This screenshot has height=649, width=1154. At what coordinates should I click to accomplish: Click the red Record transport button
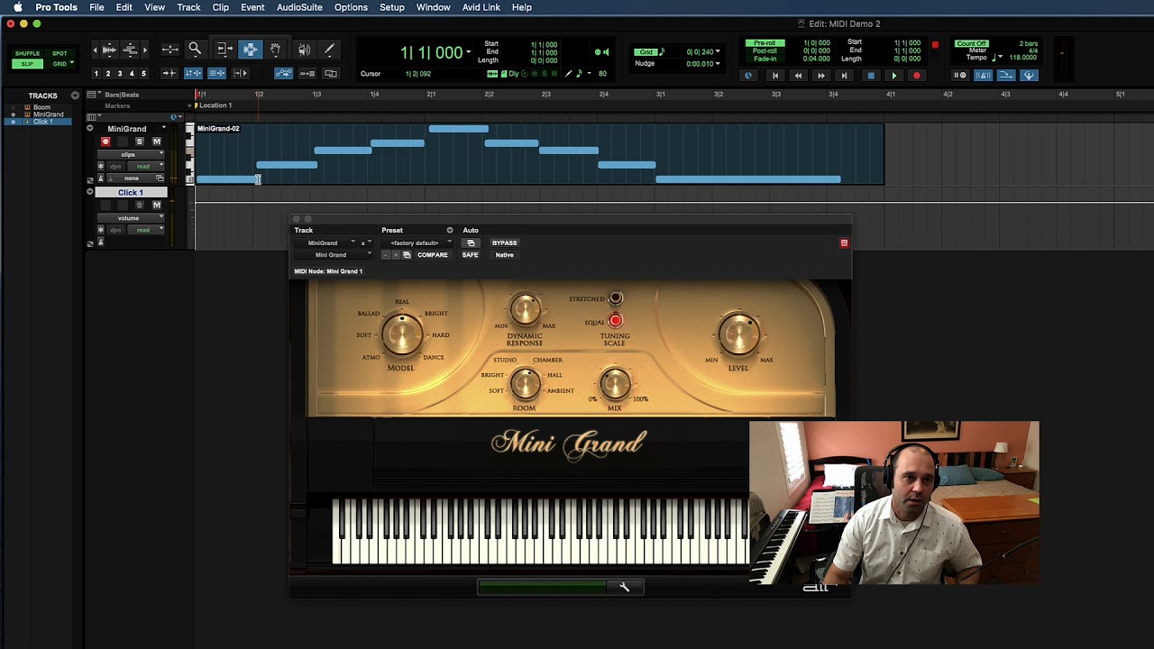917,75
